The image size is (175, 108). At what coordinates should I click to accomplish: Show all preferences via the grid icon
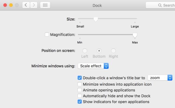pyautogui.click(x=45, y=5)
